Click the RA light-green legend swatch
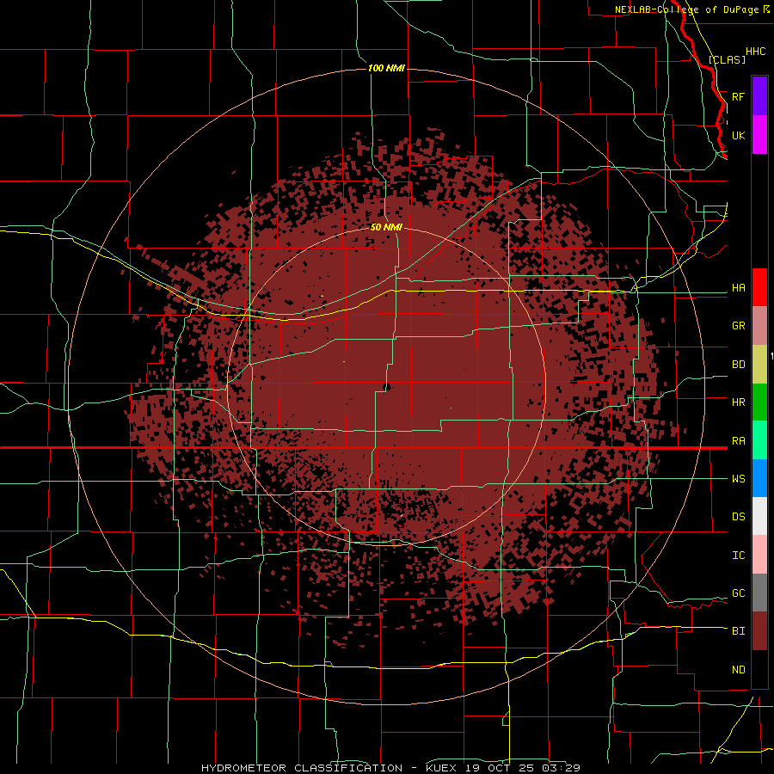Screen dimensions: 774x774 pos(759,440)
